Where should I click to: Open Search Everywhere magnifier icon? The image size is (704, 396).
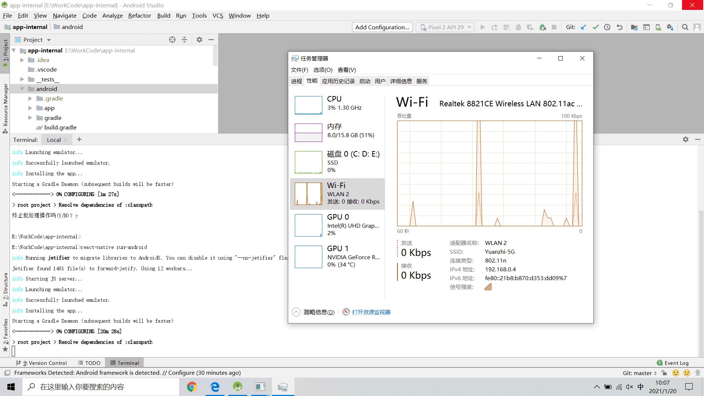click(x=685, y=27)
